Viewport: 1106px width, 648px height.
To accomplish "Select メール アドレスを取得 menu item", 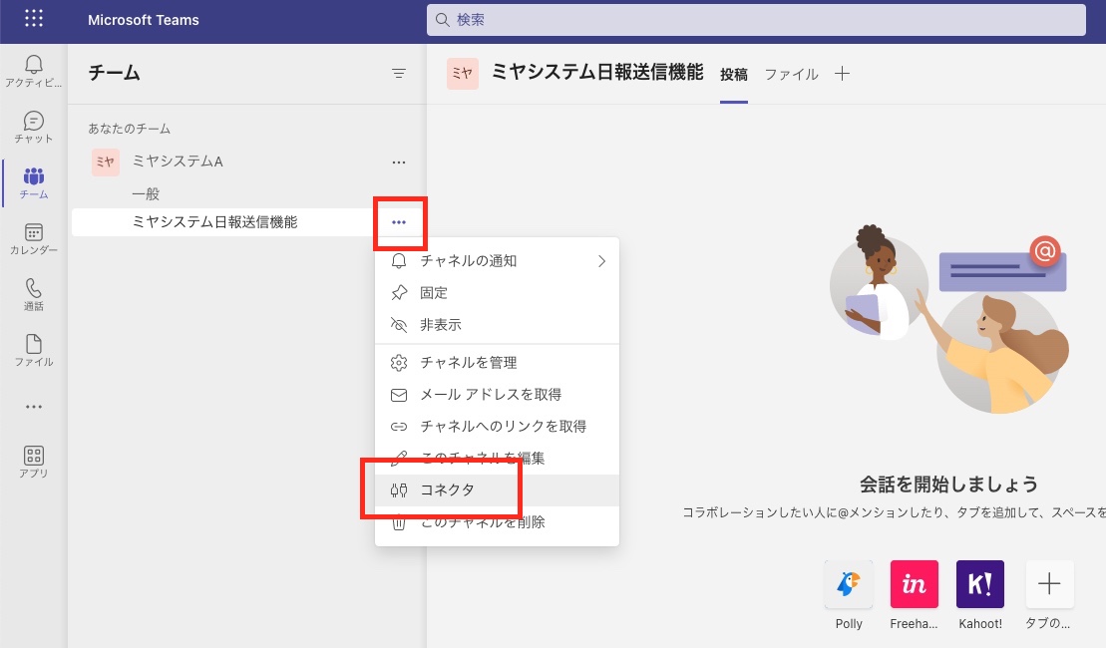I will pyautogui.click(x=498, y=394).
